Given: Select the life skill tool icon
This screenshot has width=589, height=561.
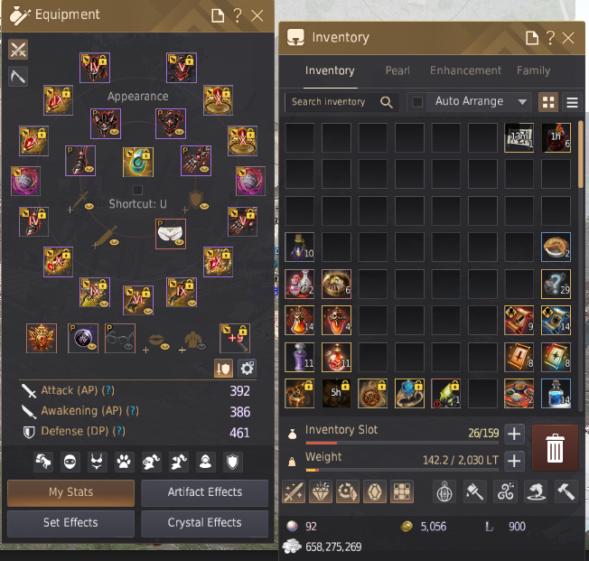Looking at the screenshot, I should [x=18, y=77].
